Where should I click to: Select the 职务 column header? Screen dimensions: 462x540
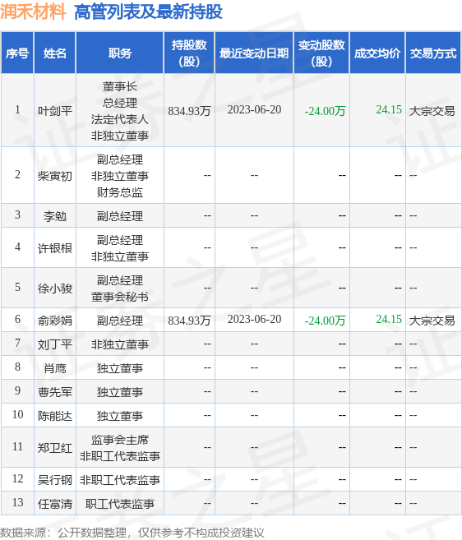(120, 53)
